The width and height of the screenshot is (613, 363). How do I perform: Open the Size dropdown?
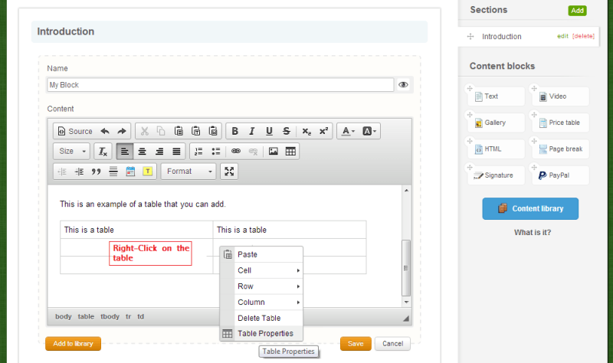pyautogui.click(x=71, y=151)
